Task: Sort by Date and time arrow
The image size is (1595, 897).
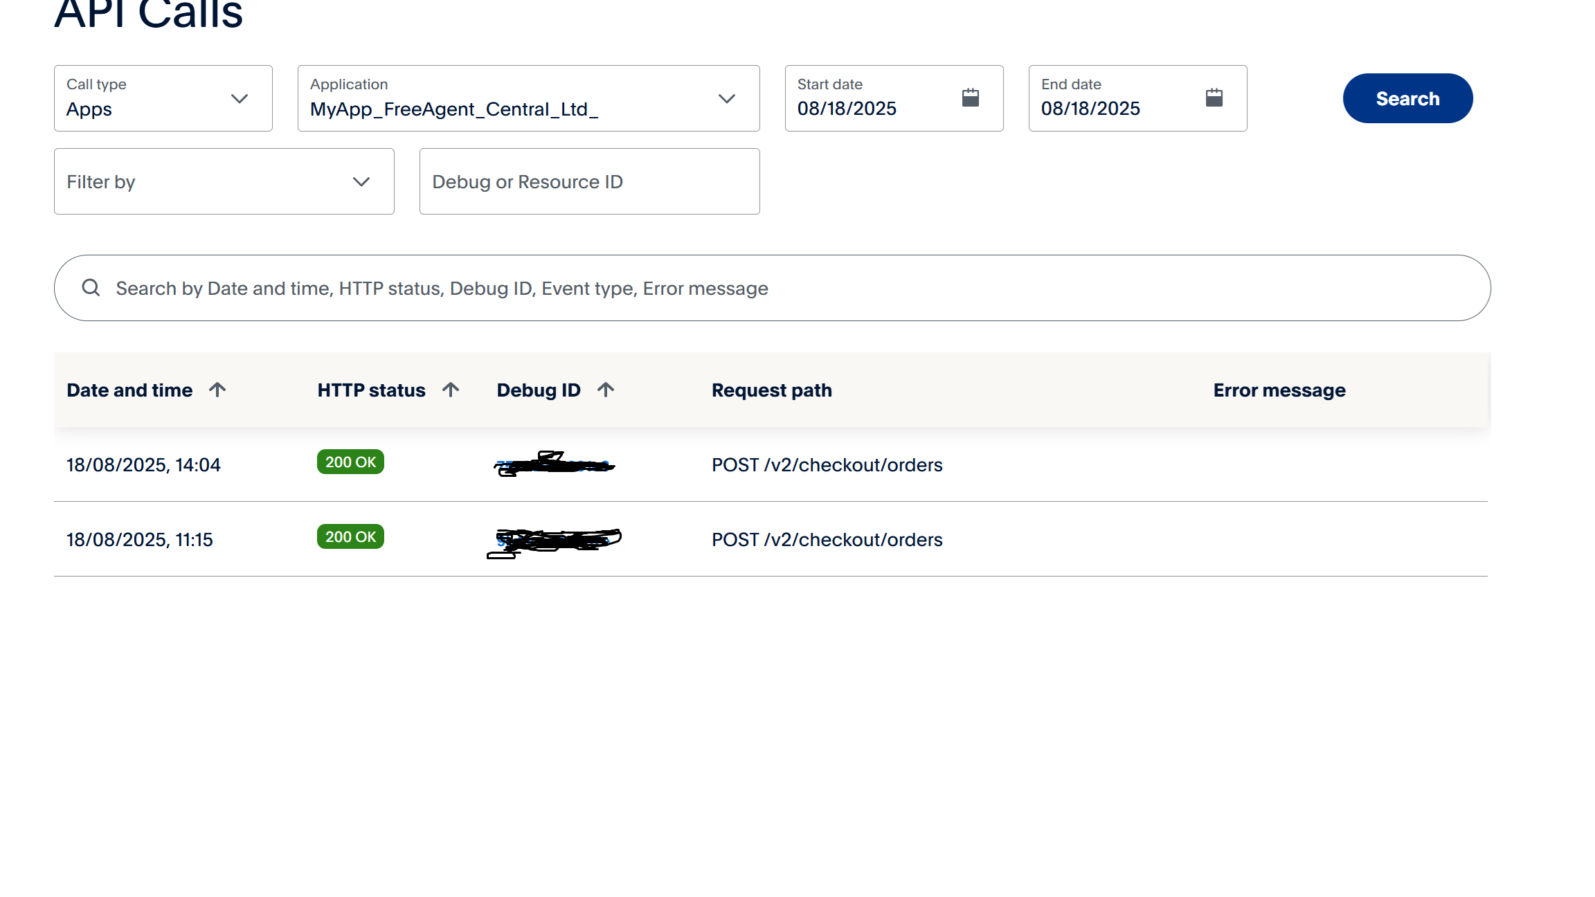Action: pos(217,390)
